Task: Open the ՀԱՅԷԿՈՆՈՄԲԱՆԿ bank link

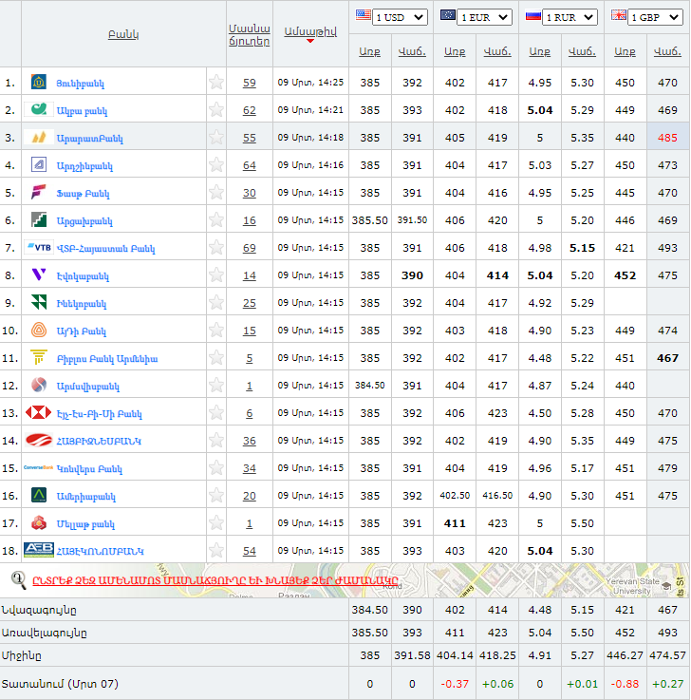Action: (x=100, y=551)
